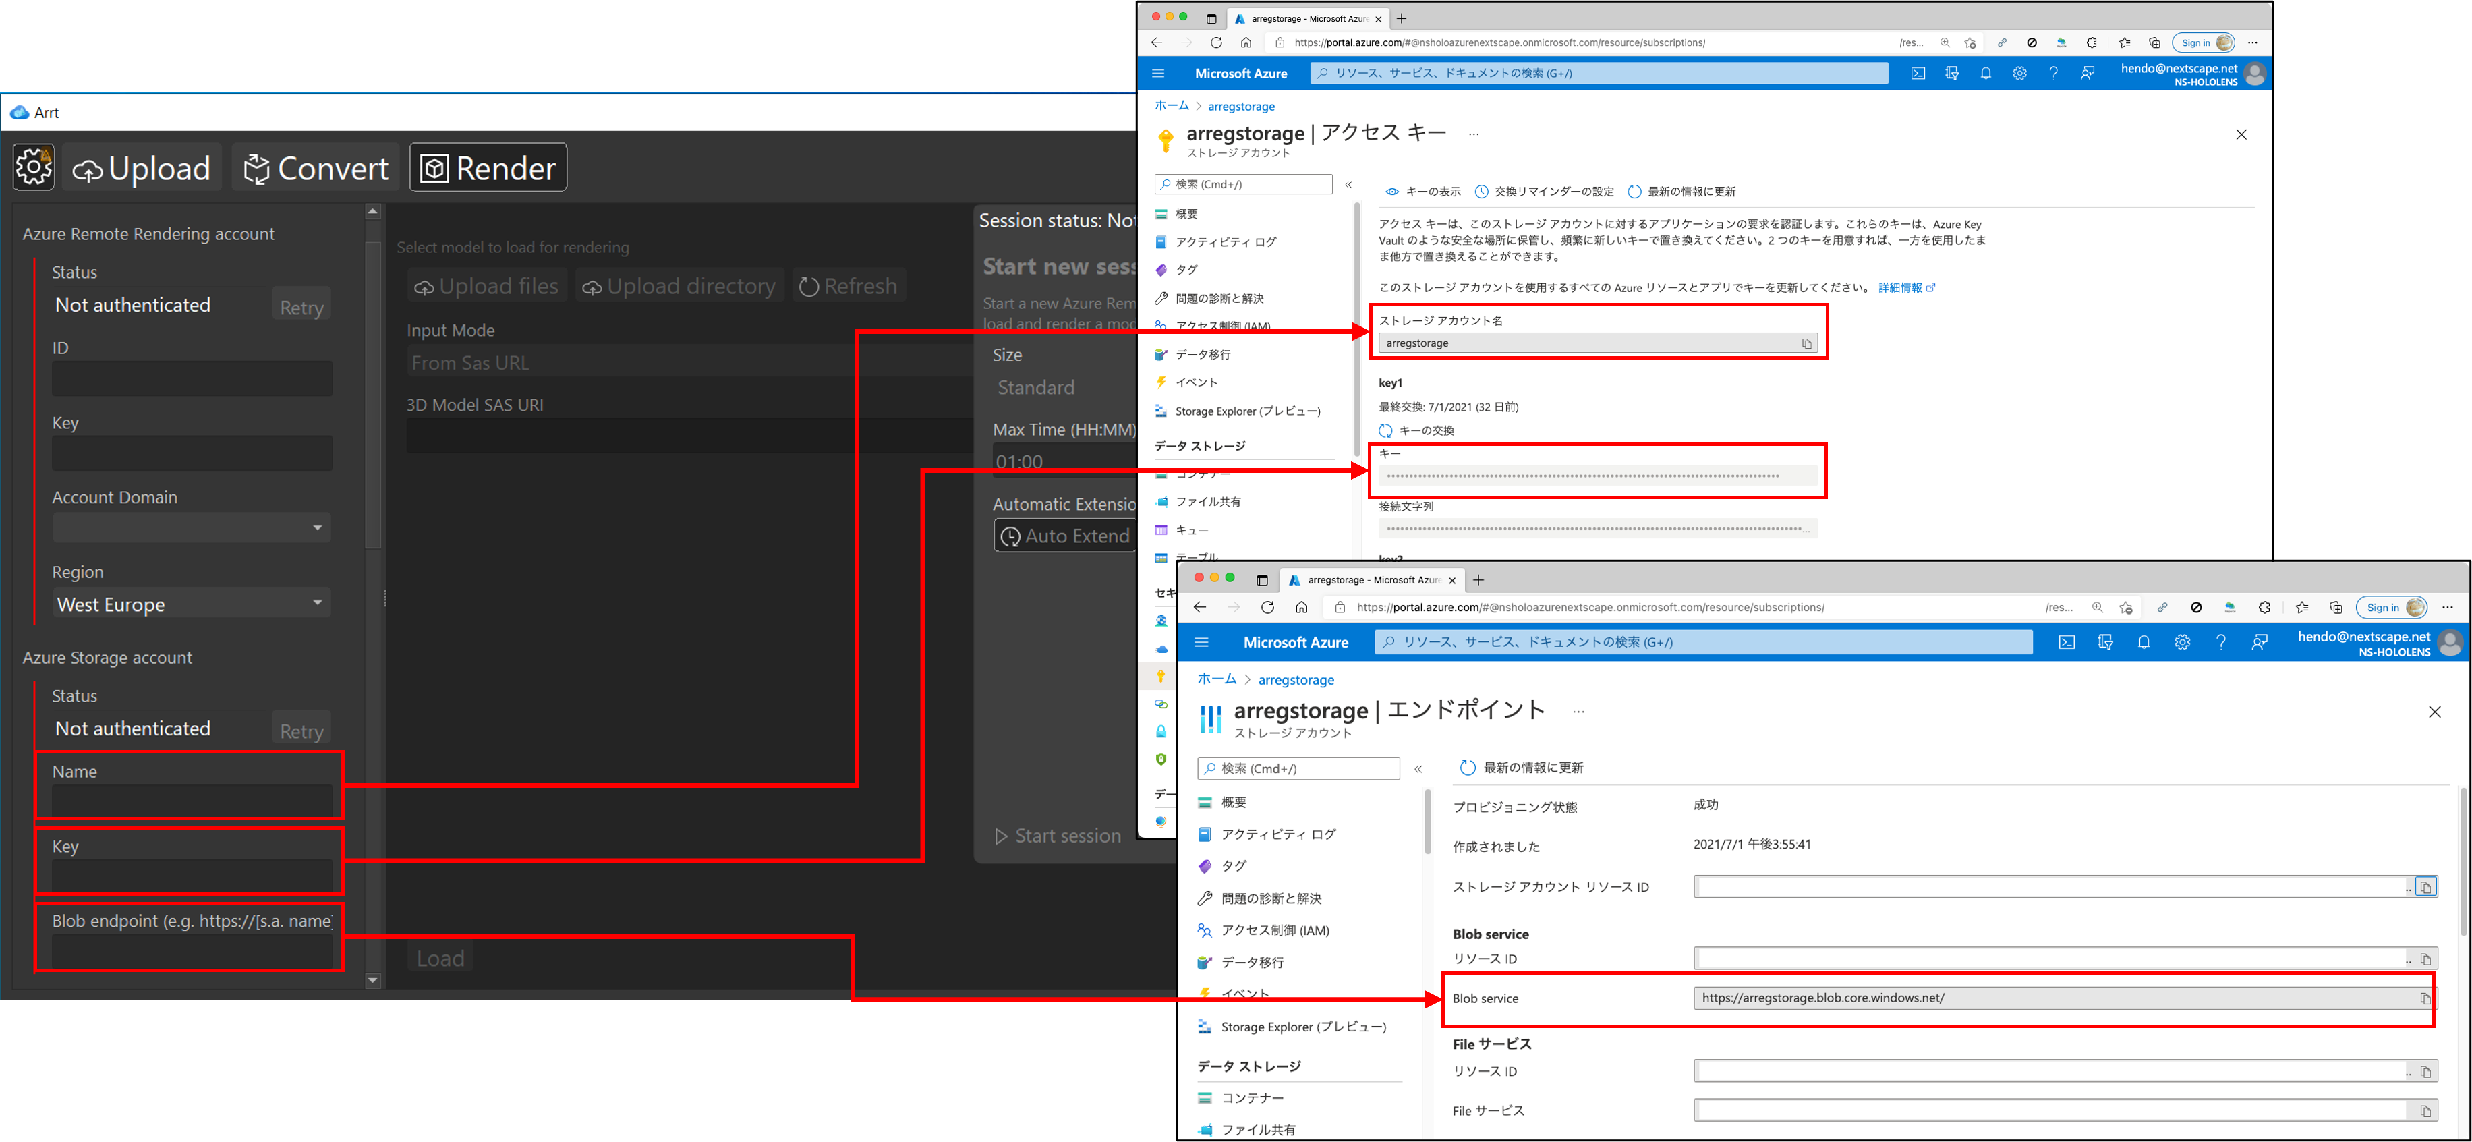
Task: Refresh the model list in Arrt
Action: point(849,286)
